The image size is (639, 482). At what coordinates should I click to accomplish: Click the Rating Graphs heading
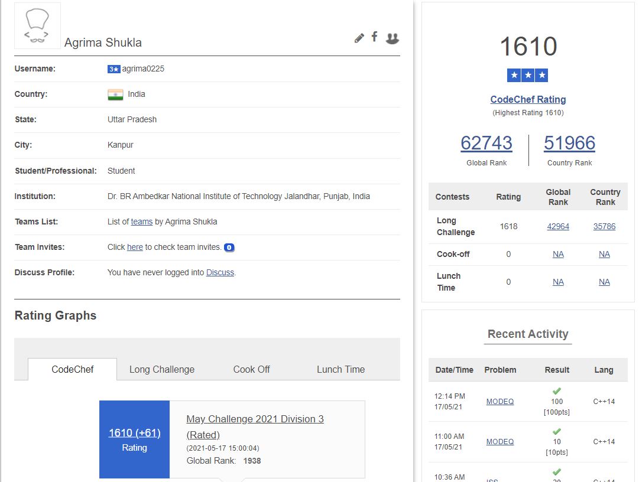(56, 315)
